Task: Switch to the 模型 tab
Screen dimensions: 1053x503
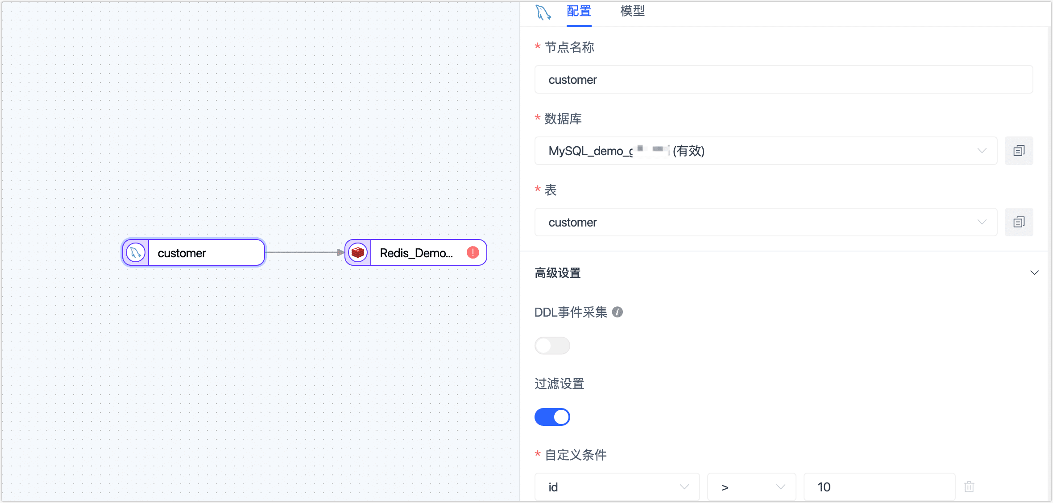Action: 632,12
